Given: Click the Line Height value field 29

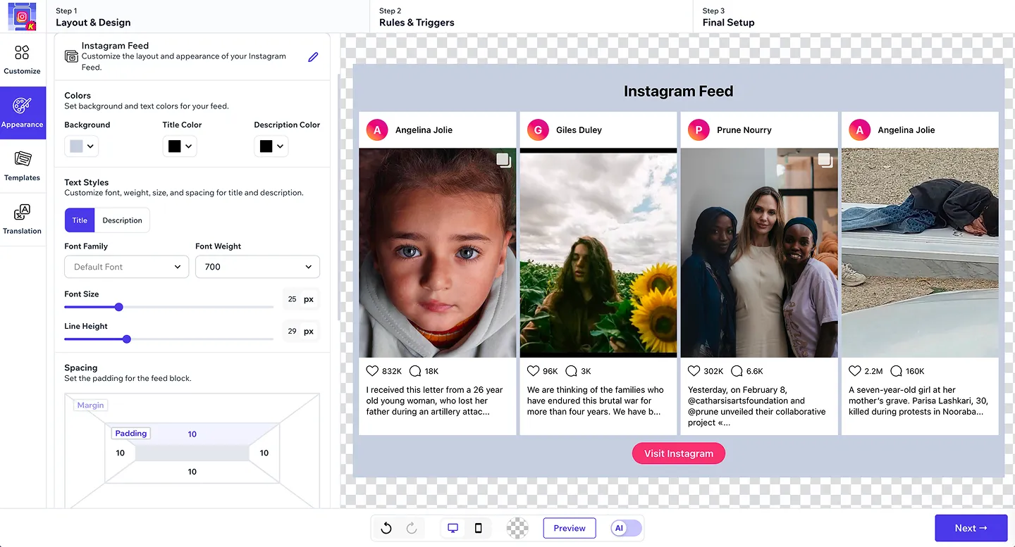Looking at the screenshot, I should [292, 331].
